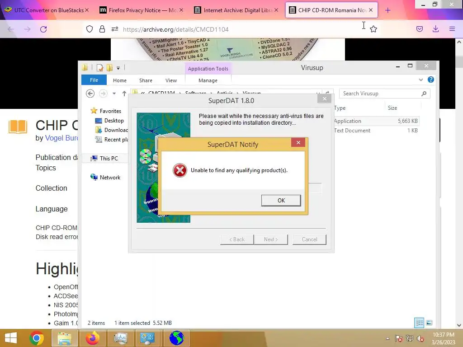
Task: Click the muted volume tray icon
Action: point(420,338)
